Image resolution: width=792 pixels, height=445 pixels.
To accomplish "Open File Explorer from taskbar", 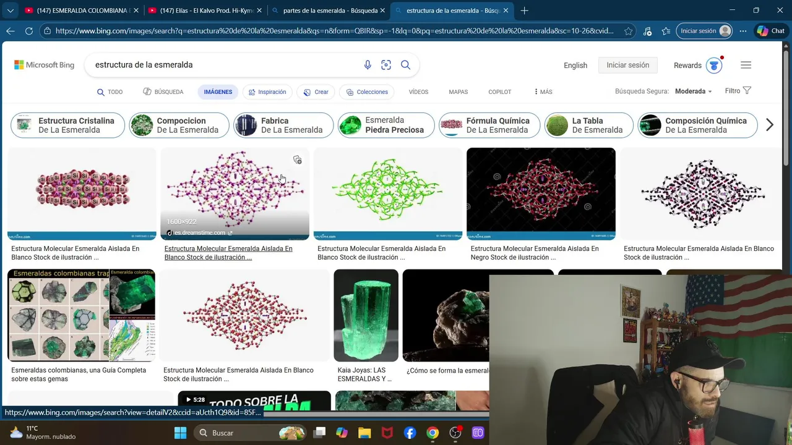I will [364, 433].
